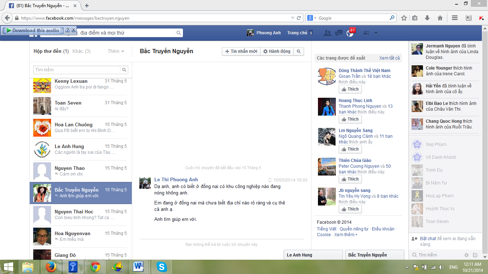488x274 pixels.
Task: Open conversation with Hoa Nguyenvan
Action: 80,237
